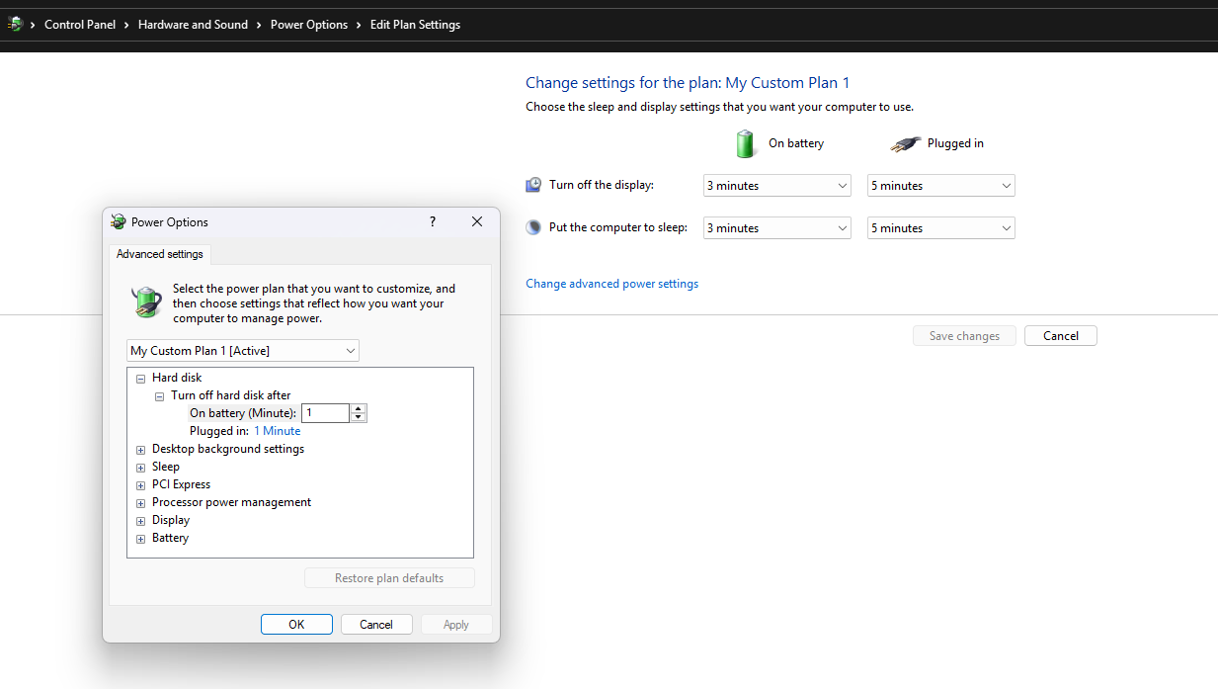Click the On battery minutes input field
Screen dimensions: 1218x689
[326, 412]
